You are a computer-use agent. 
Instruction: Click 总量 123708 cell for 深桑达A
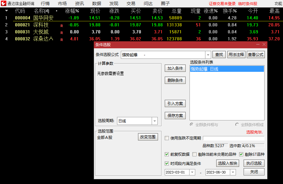[x=174, y=39]
